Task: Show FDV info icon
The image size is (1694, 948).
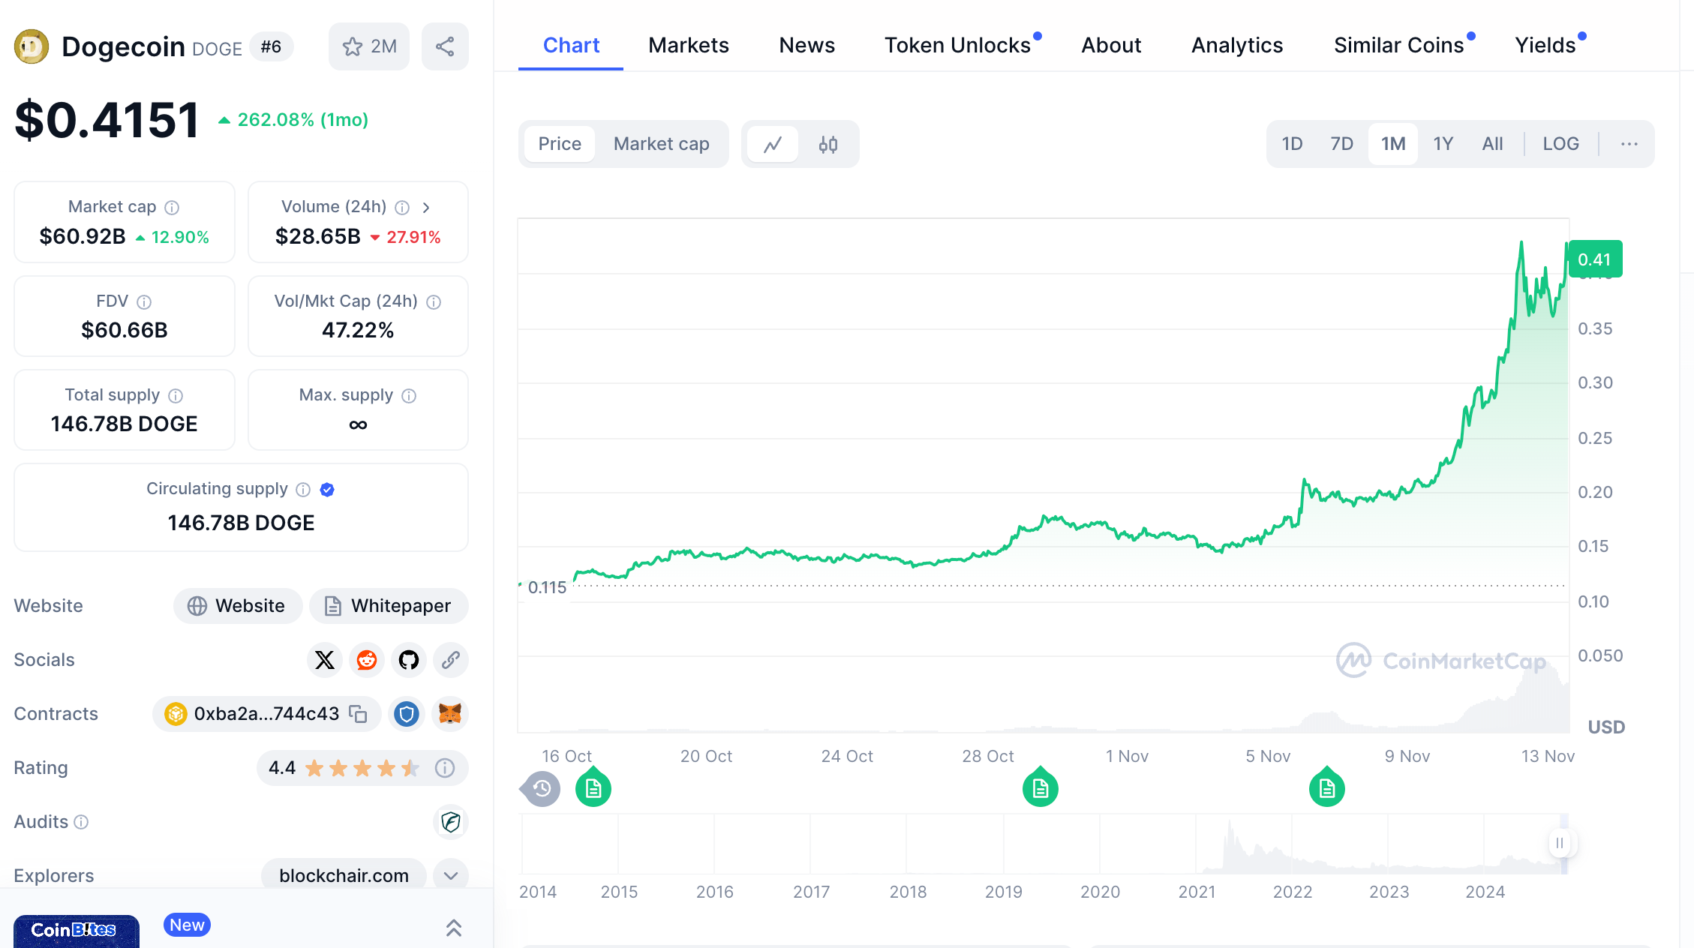Action: pyautogui.click(x=144, y=301)
